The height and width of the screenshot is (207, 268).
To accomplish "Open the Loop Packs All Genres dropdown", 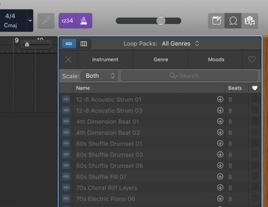I will click(x=181, y=43).
